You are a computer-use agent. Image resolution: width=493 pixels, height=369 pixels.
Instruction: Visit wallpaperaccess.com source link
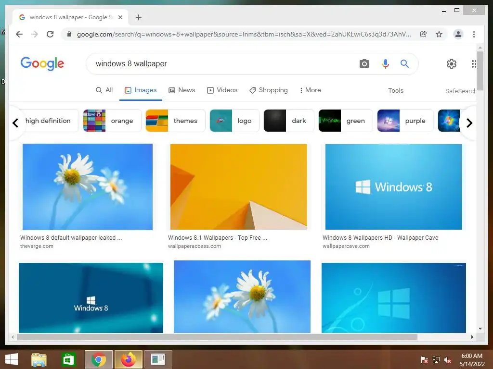click(195, 246)
